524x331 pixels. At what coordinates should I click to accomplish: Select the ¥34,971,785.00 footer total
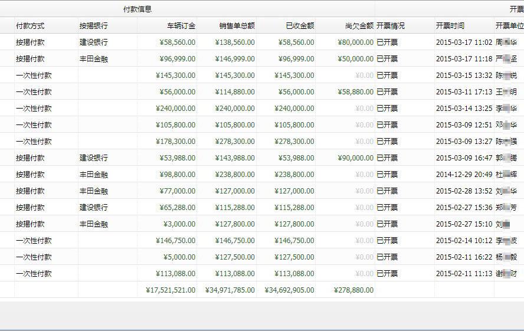coord(230,290)
